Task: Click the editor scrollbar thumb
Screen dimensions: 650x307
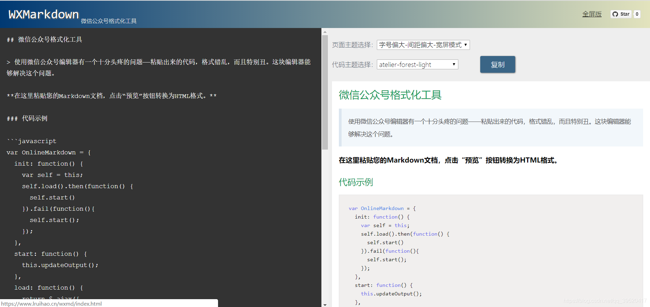Action: 325,92
